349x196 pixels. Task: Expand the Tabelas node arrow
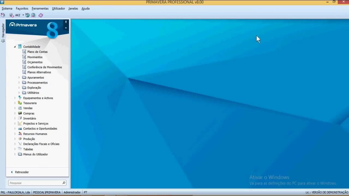click(x=15, y=149)
